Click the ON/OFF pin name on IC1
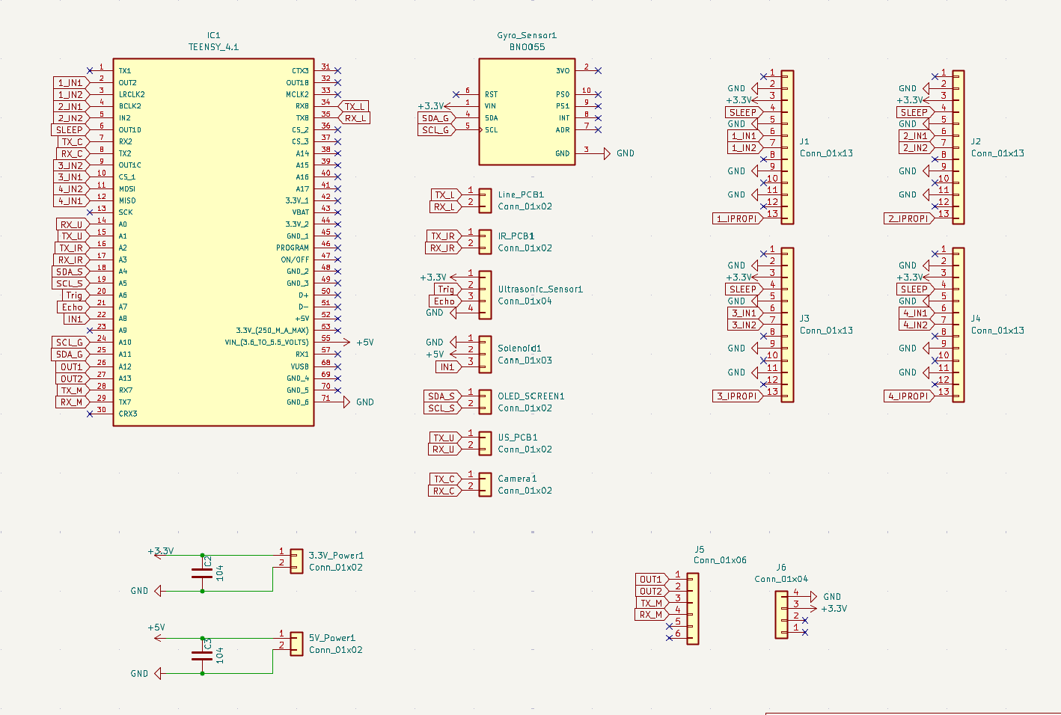Image resolution: width=1061 pixels, height=715 pixels. point(295,260)
